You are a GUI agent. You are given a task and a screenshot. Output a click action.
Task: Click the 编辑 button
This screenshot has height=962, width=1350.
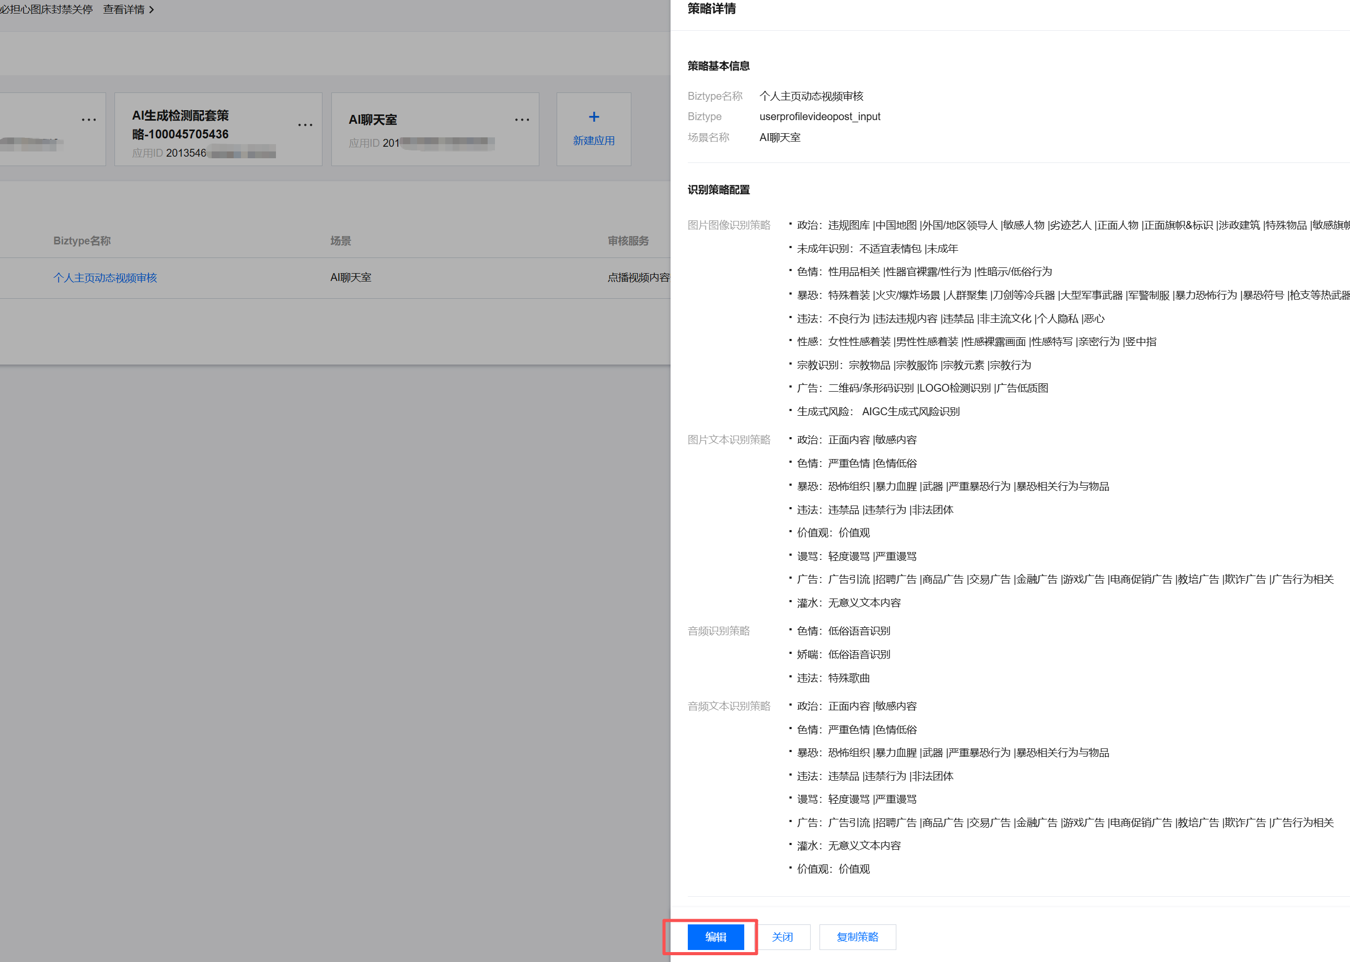pyautogui.click(x=716, y=936)
